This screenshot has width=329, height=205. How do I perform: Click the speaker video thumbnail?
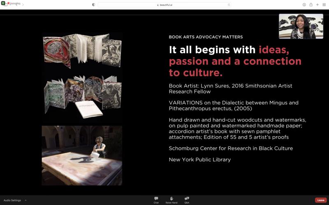pos(301,26)
